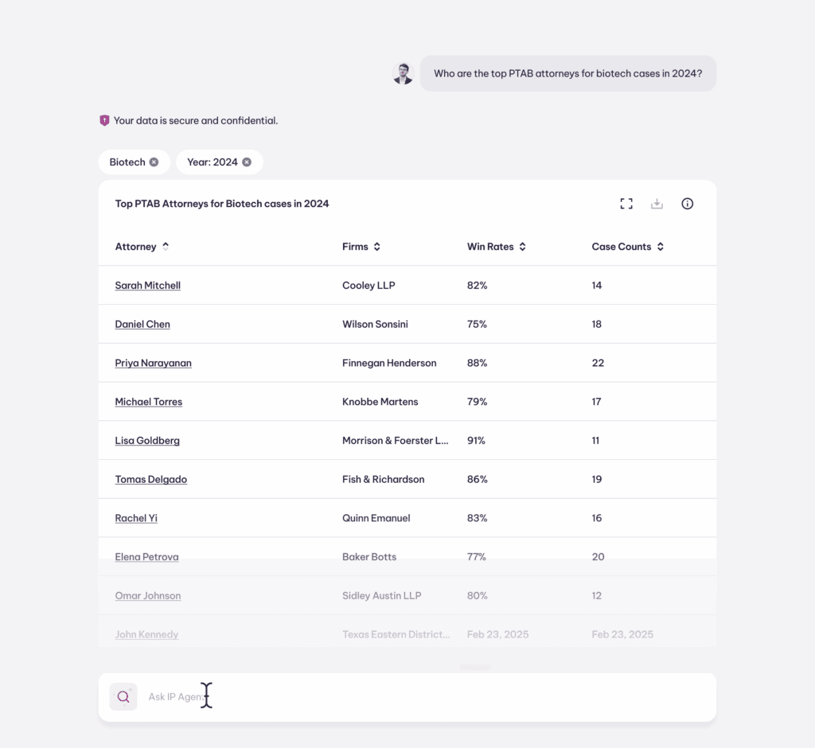The width and height of the screenshot is (815, 748).
Task: Open Tomas Delgado's profile link
Action: click(x=151, y=479)
